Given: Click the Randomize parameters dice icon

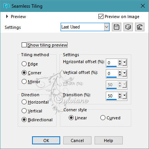Looking at the screenshot, I should pyautogui.click(x=128, y=27).
